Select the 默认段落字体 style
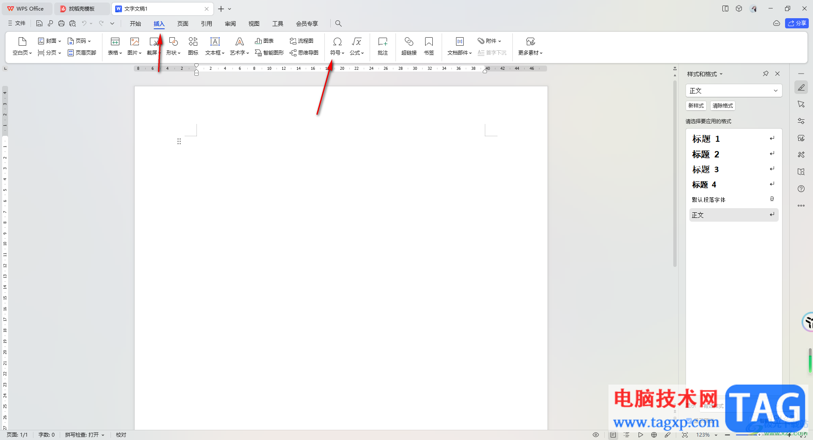Image resolution: width=813 pixels, height=440 pixels. click(734, 200)
